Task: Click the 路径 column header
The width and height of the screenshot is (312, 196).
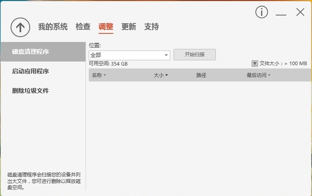Action: pos(201,75)
